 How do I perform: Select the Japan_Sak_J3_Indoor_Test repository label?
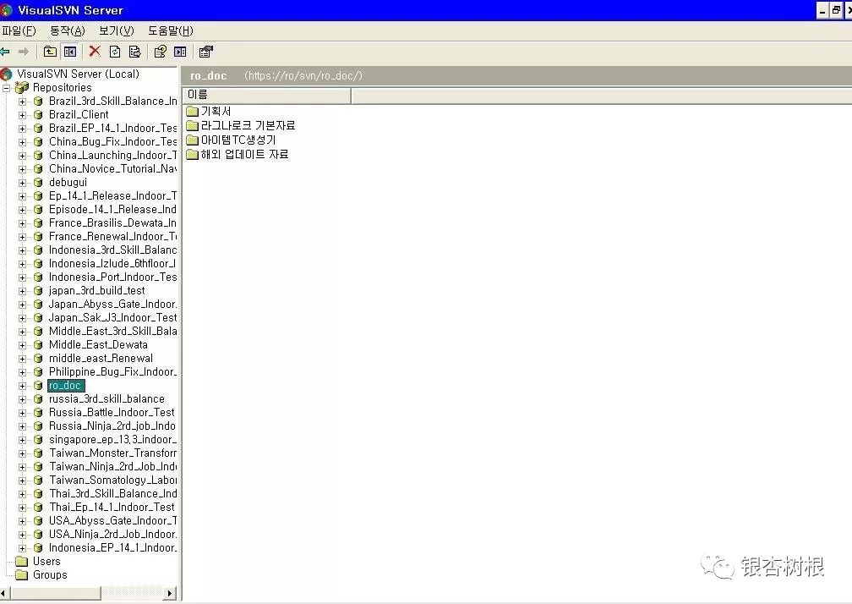click(113, 318)
